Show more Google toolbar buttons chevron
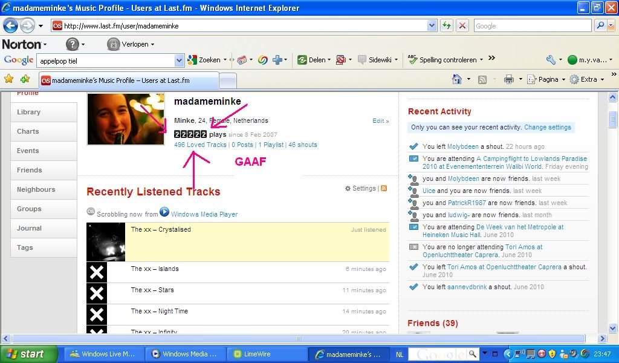Screen dimensions: 619x363 point(491,58)
